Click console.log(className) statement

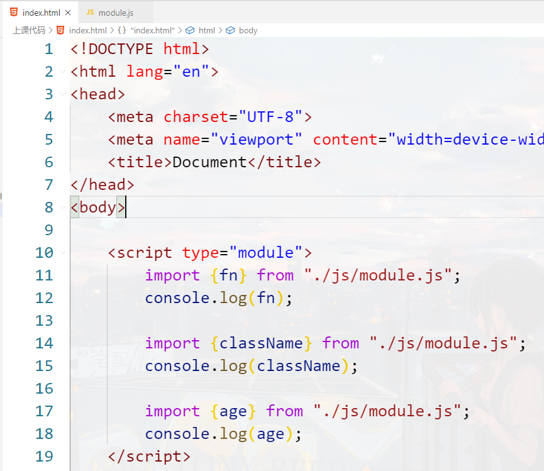[x=251, y=366]
